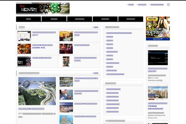This screenshot has width=186, height=124.
Task: Select the last black navigation menu tab
Action: coord(131,19)
